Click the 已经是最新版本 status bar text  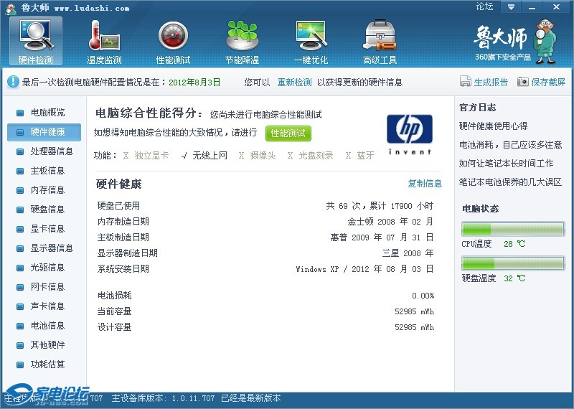click(250, 398)
